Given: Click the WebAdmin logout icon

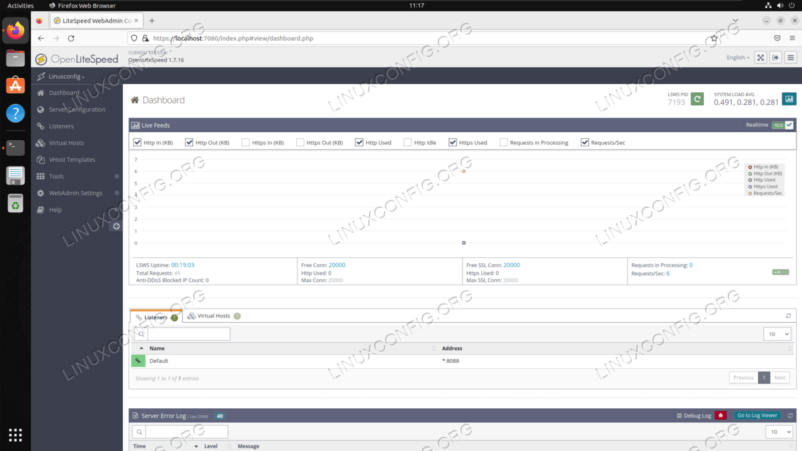Looking at the screenshot, I should [x=776, y=57].
